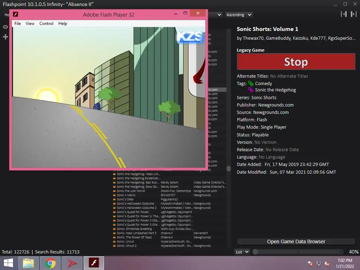Click the icon beside Sonic: The Power Of Nazo
The image size is (360, 270).
tap(114, 237)
